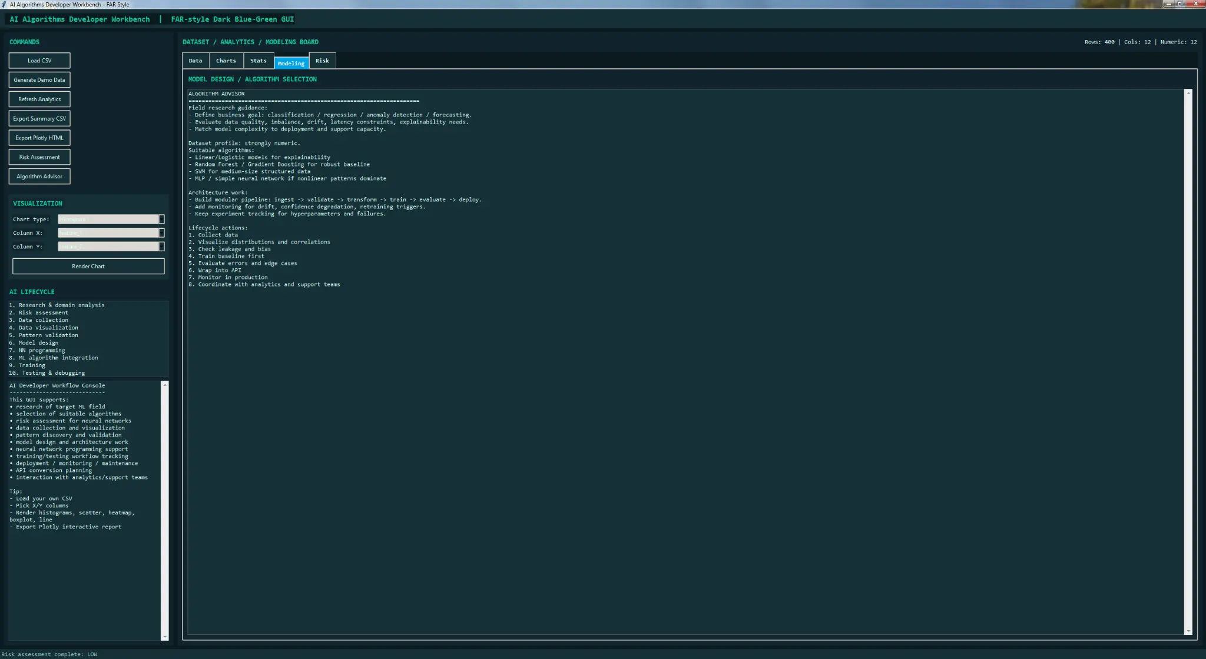Select '9. Training' lifecycle row
Image resolution: width=1206 pixels, height=659 pixels.
pos(88,365)
